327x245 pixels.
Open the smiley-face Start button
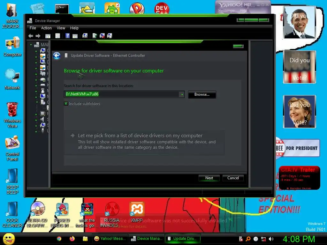(9, 239)
